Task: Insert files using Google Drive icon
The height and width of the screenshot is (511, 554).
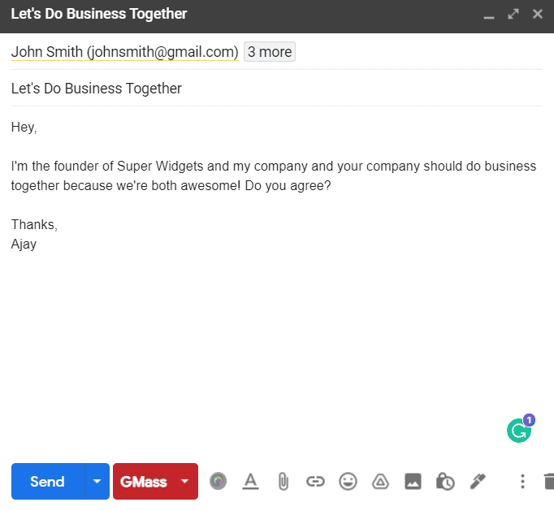Action: (380, 481)
